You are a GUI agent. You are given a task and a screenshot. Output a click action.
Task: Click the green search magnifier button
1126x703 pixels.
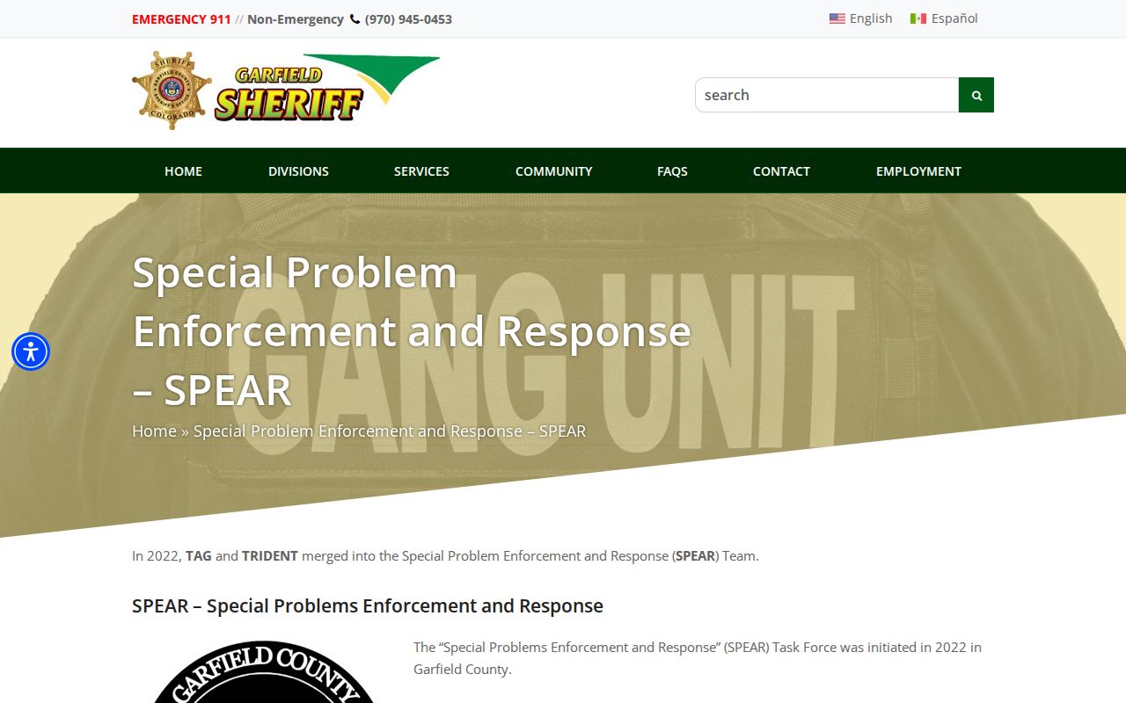(976, 95)
